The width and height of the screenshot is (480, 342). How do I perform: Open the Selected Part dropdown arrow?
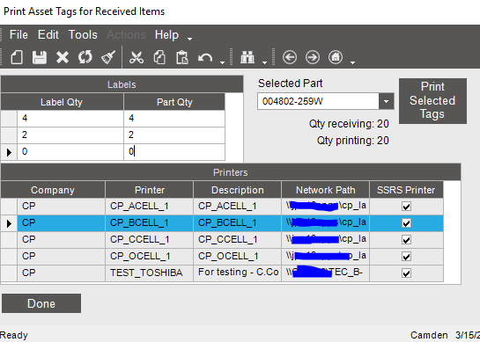(x=386, y=101)
